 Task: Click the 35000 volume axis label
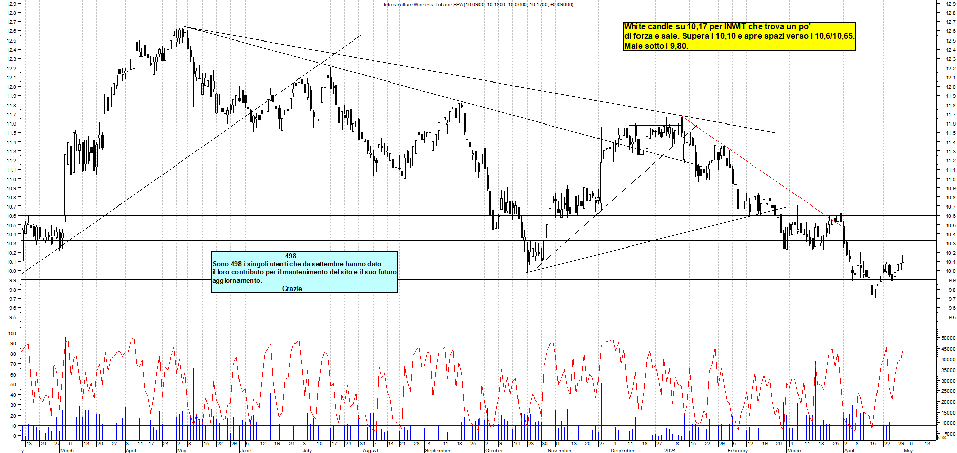948,370
